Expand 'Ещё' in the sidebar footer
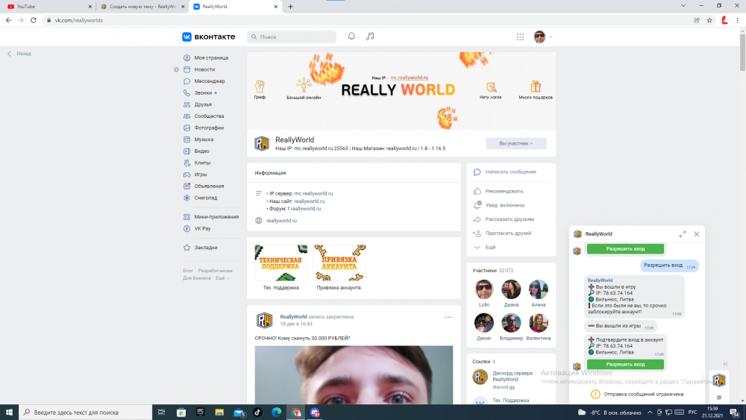 point(222,278)
